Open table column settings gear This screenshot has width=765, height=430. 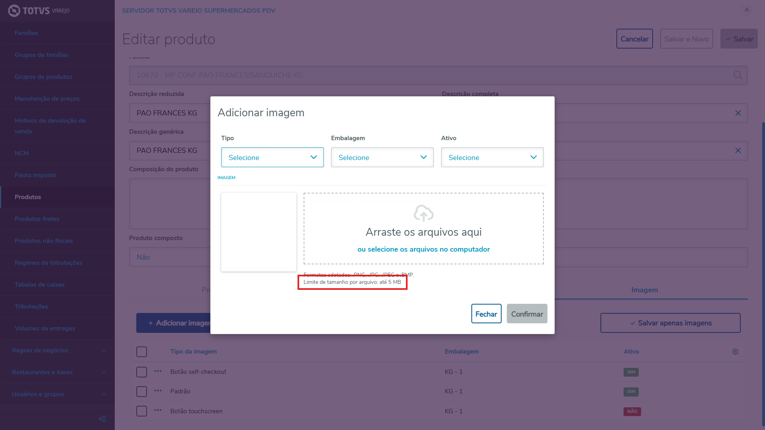pos(735,352)
